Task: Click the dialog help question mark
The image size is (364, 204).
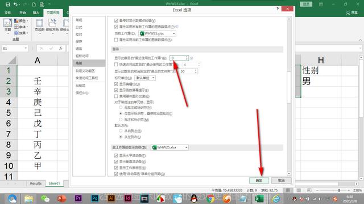Action: [278, 9]
